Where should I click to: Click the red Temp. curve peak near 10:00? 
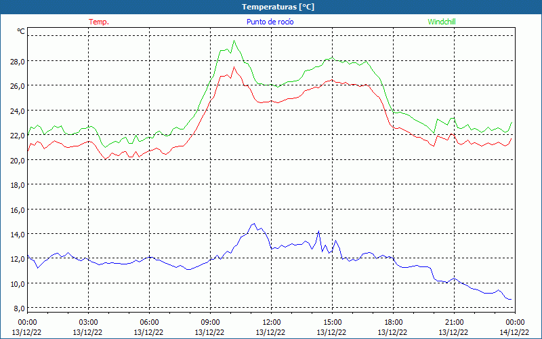coord(234,67)
